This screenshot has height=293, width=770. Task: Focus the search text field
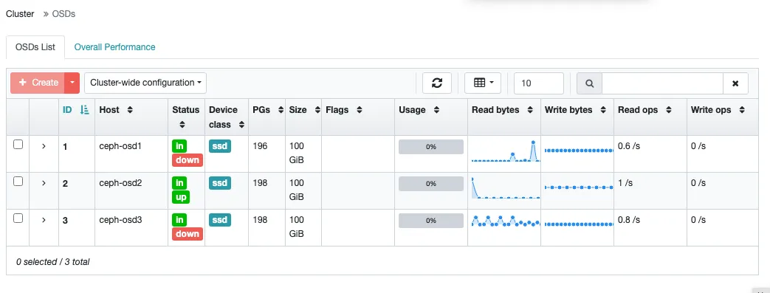pyautogui.click(x=662, y=83)
